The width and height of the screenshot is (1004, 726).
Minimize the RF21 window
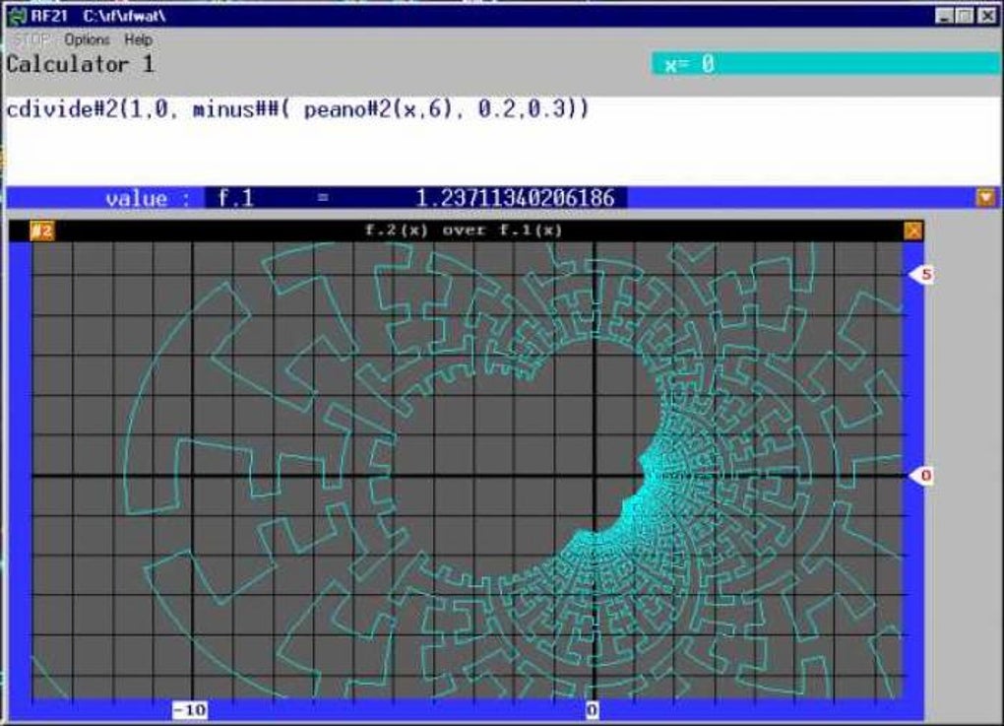944,16
